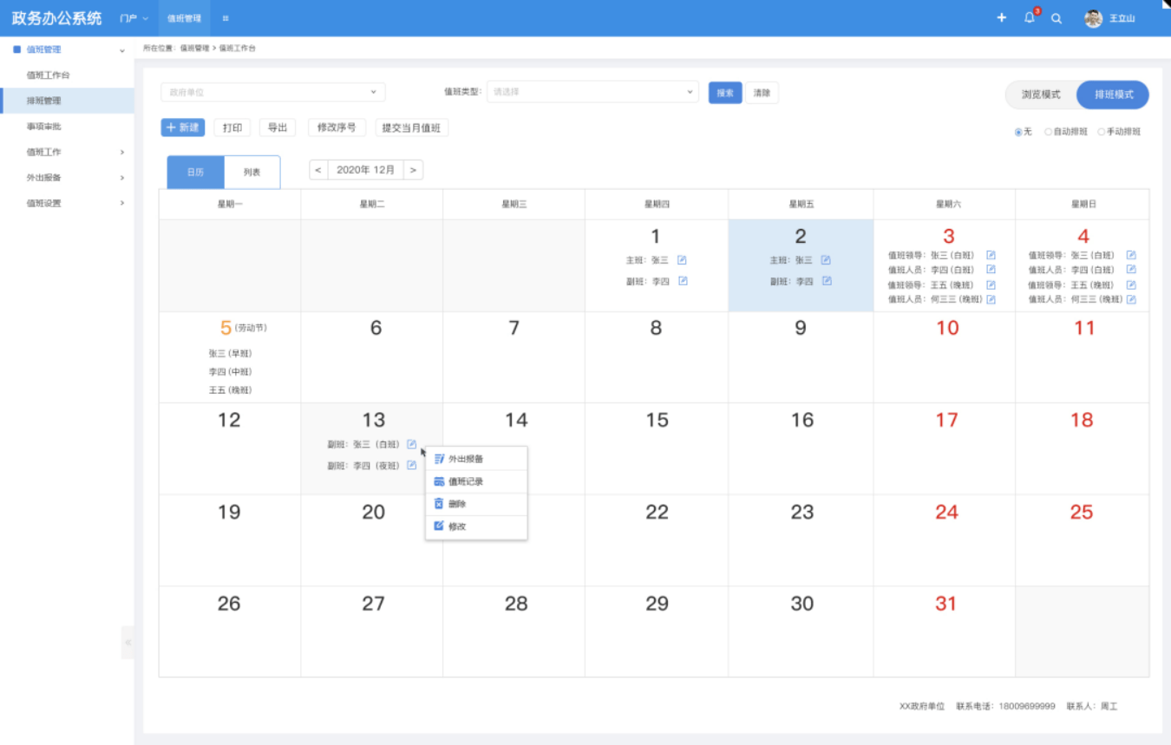Viewport: 1171px width, 745px height.
Task: Expand the 外出报备 sidebar item
Action: click(x=75, y=178)
